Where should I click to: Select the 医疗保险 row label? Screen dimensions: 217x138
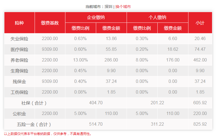[20, 49]
